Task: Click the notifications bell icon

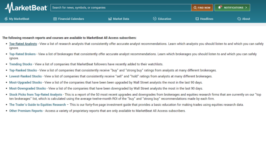Action: pos(220,7)
